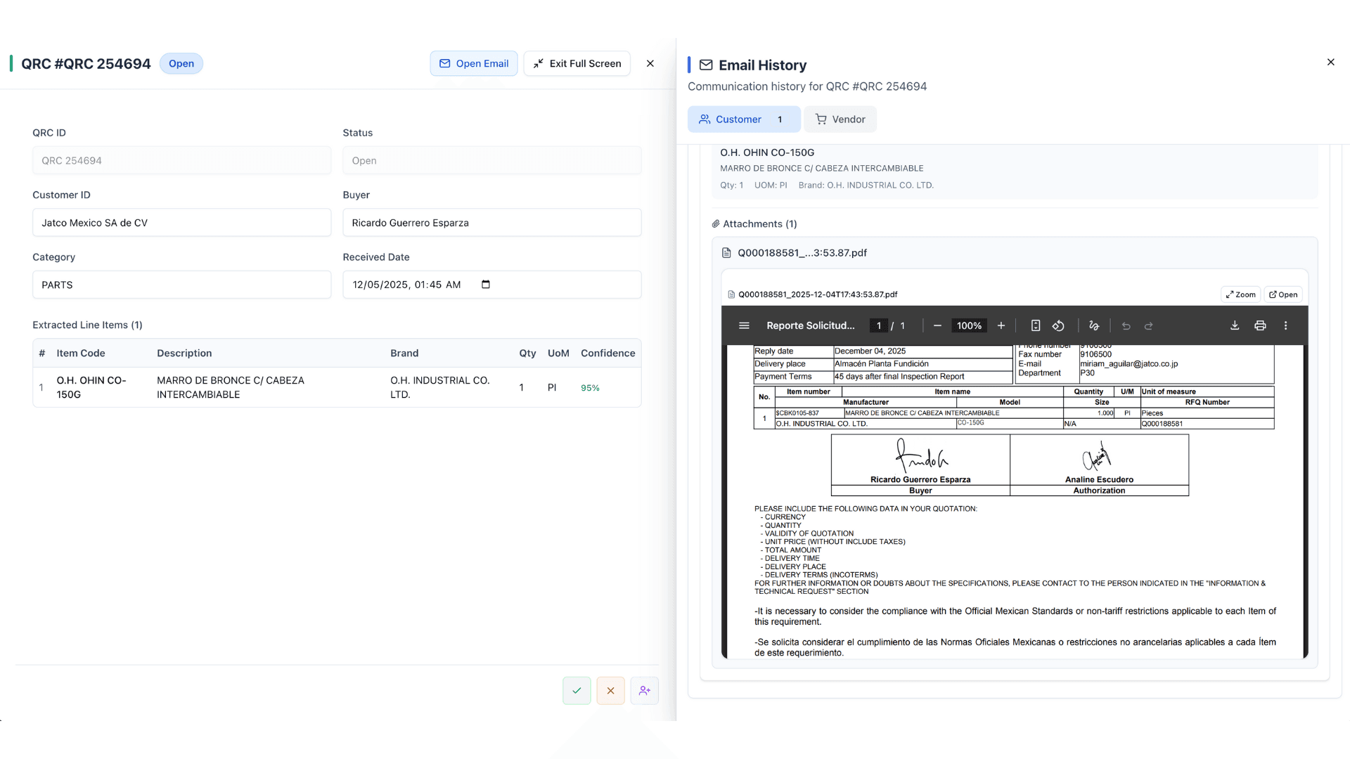
Task: Open the PDF thumbnail sidebar menu
Action: (744, 325)
